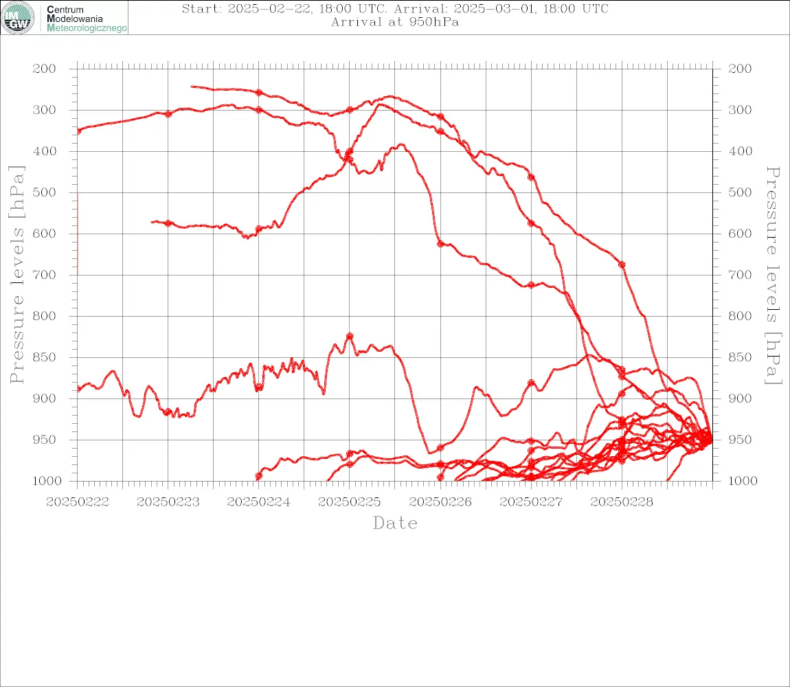Image resolution: width=790 pixels, height=687 pixels.
Task: Click right axis value 800
Action: pos(740,317)
